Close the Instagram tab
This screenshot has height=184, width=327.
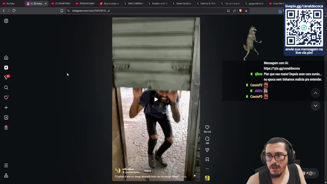pos(46,4)
